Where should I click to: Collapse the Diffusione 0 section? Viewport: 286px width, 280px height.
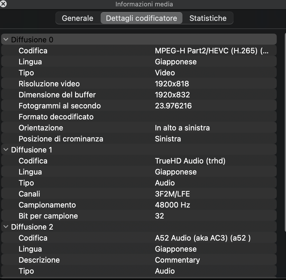pos(6,40)
